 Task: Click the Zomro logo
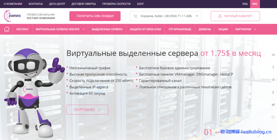(12, 16)
